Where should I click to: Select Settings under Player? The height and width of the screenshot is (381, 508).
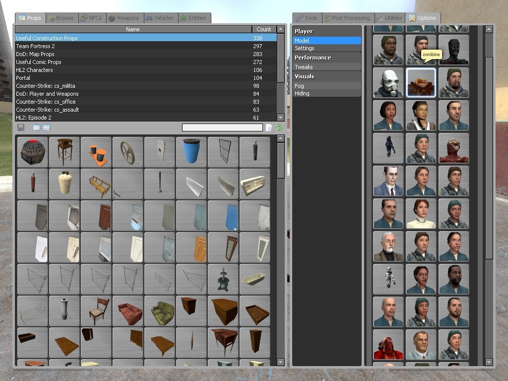pos(326,48)
